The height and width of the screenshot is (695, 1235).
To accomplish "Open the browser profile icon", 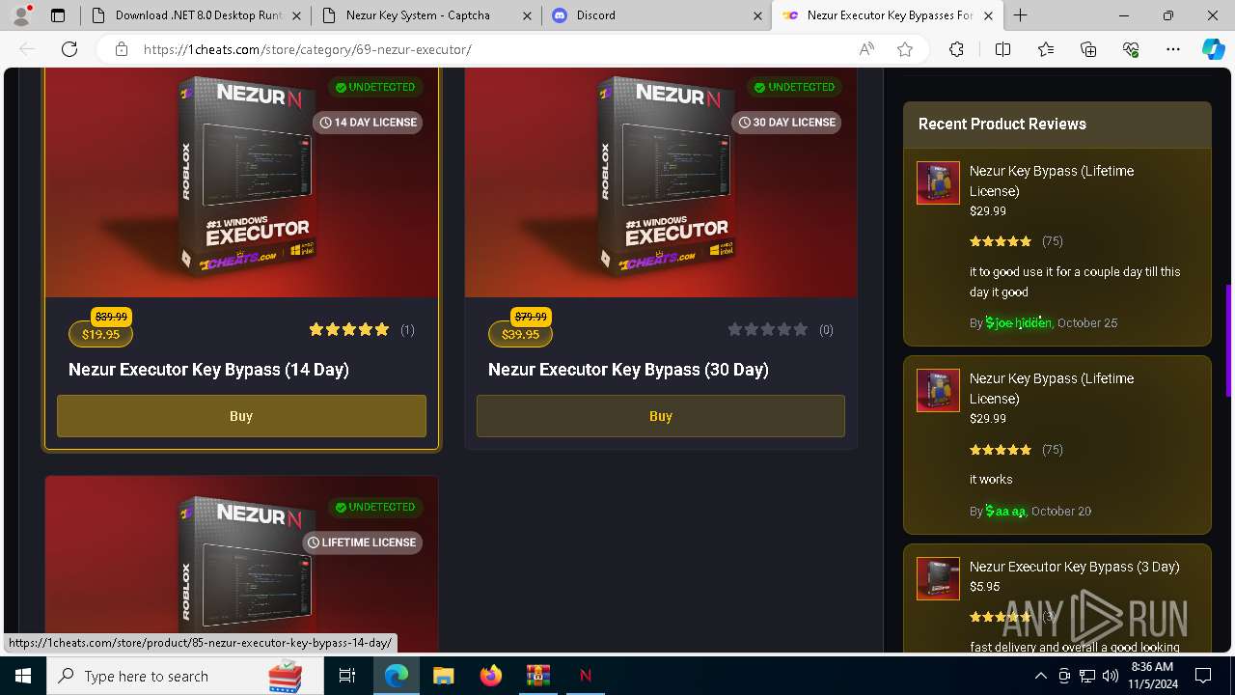I will pos(21,15).
